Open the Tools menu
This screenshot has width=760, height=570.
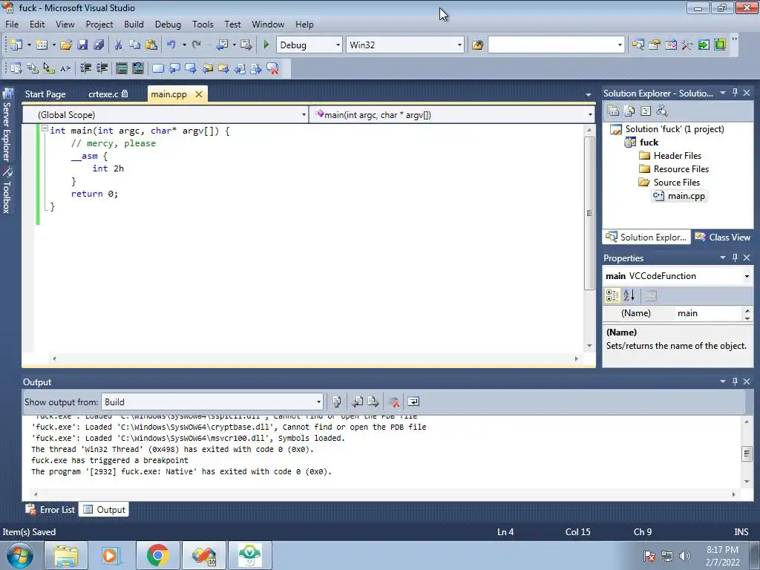203,24
